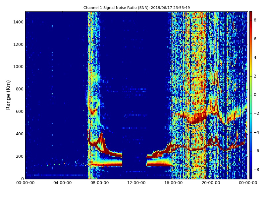The image size is (265, 198).
Task: Click the plot title showing Channel 1 SNR
Action: 136,8
